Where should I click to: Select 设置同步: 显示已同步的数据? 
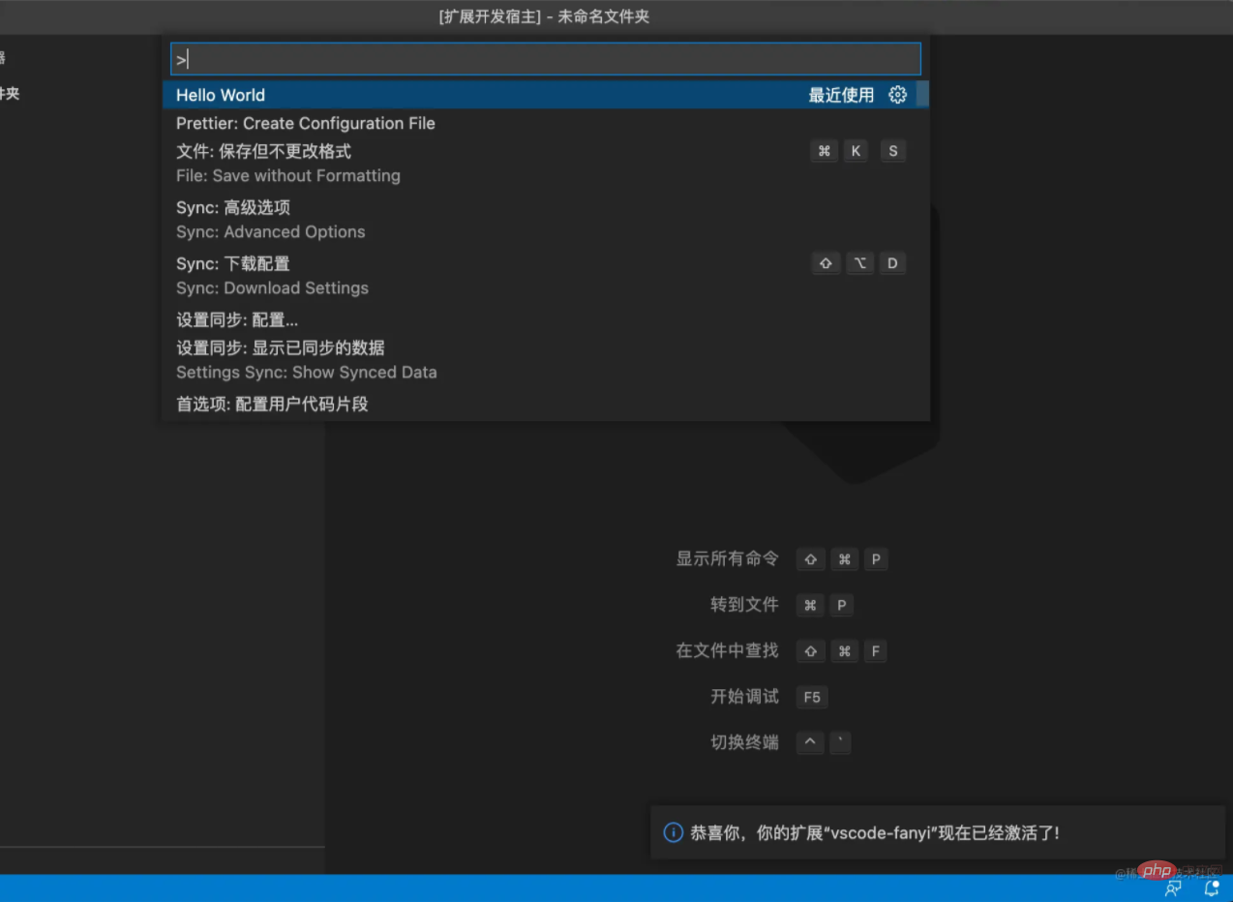click(281, 348)
